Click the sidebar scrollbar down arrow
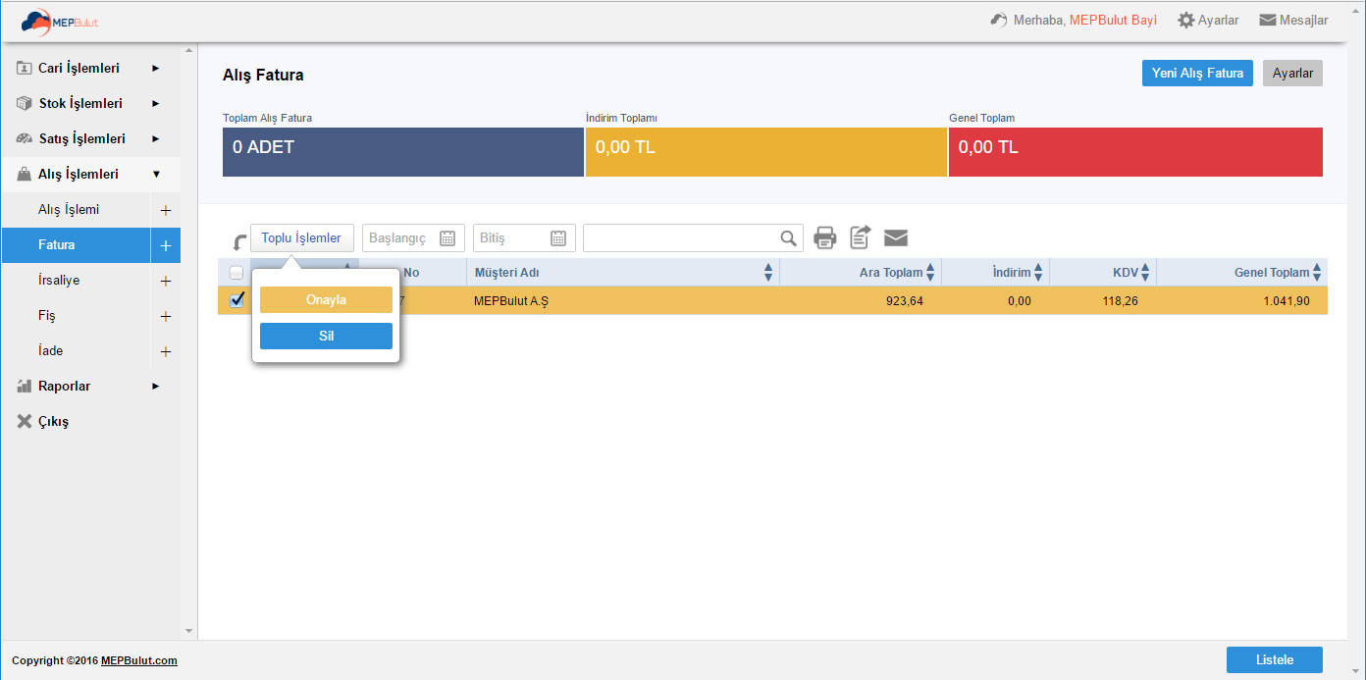Image resolution: width=1366 pixels, height=680 pixels. coord(189,631)
